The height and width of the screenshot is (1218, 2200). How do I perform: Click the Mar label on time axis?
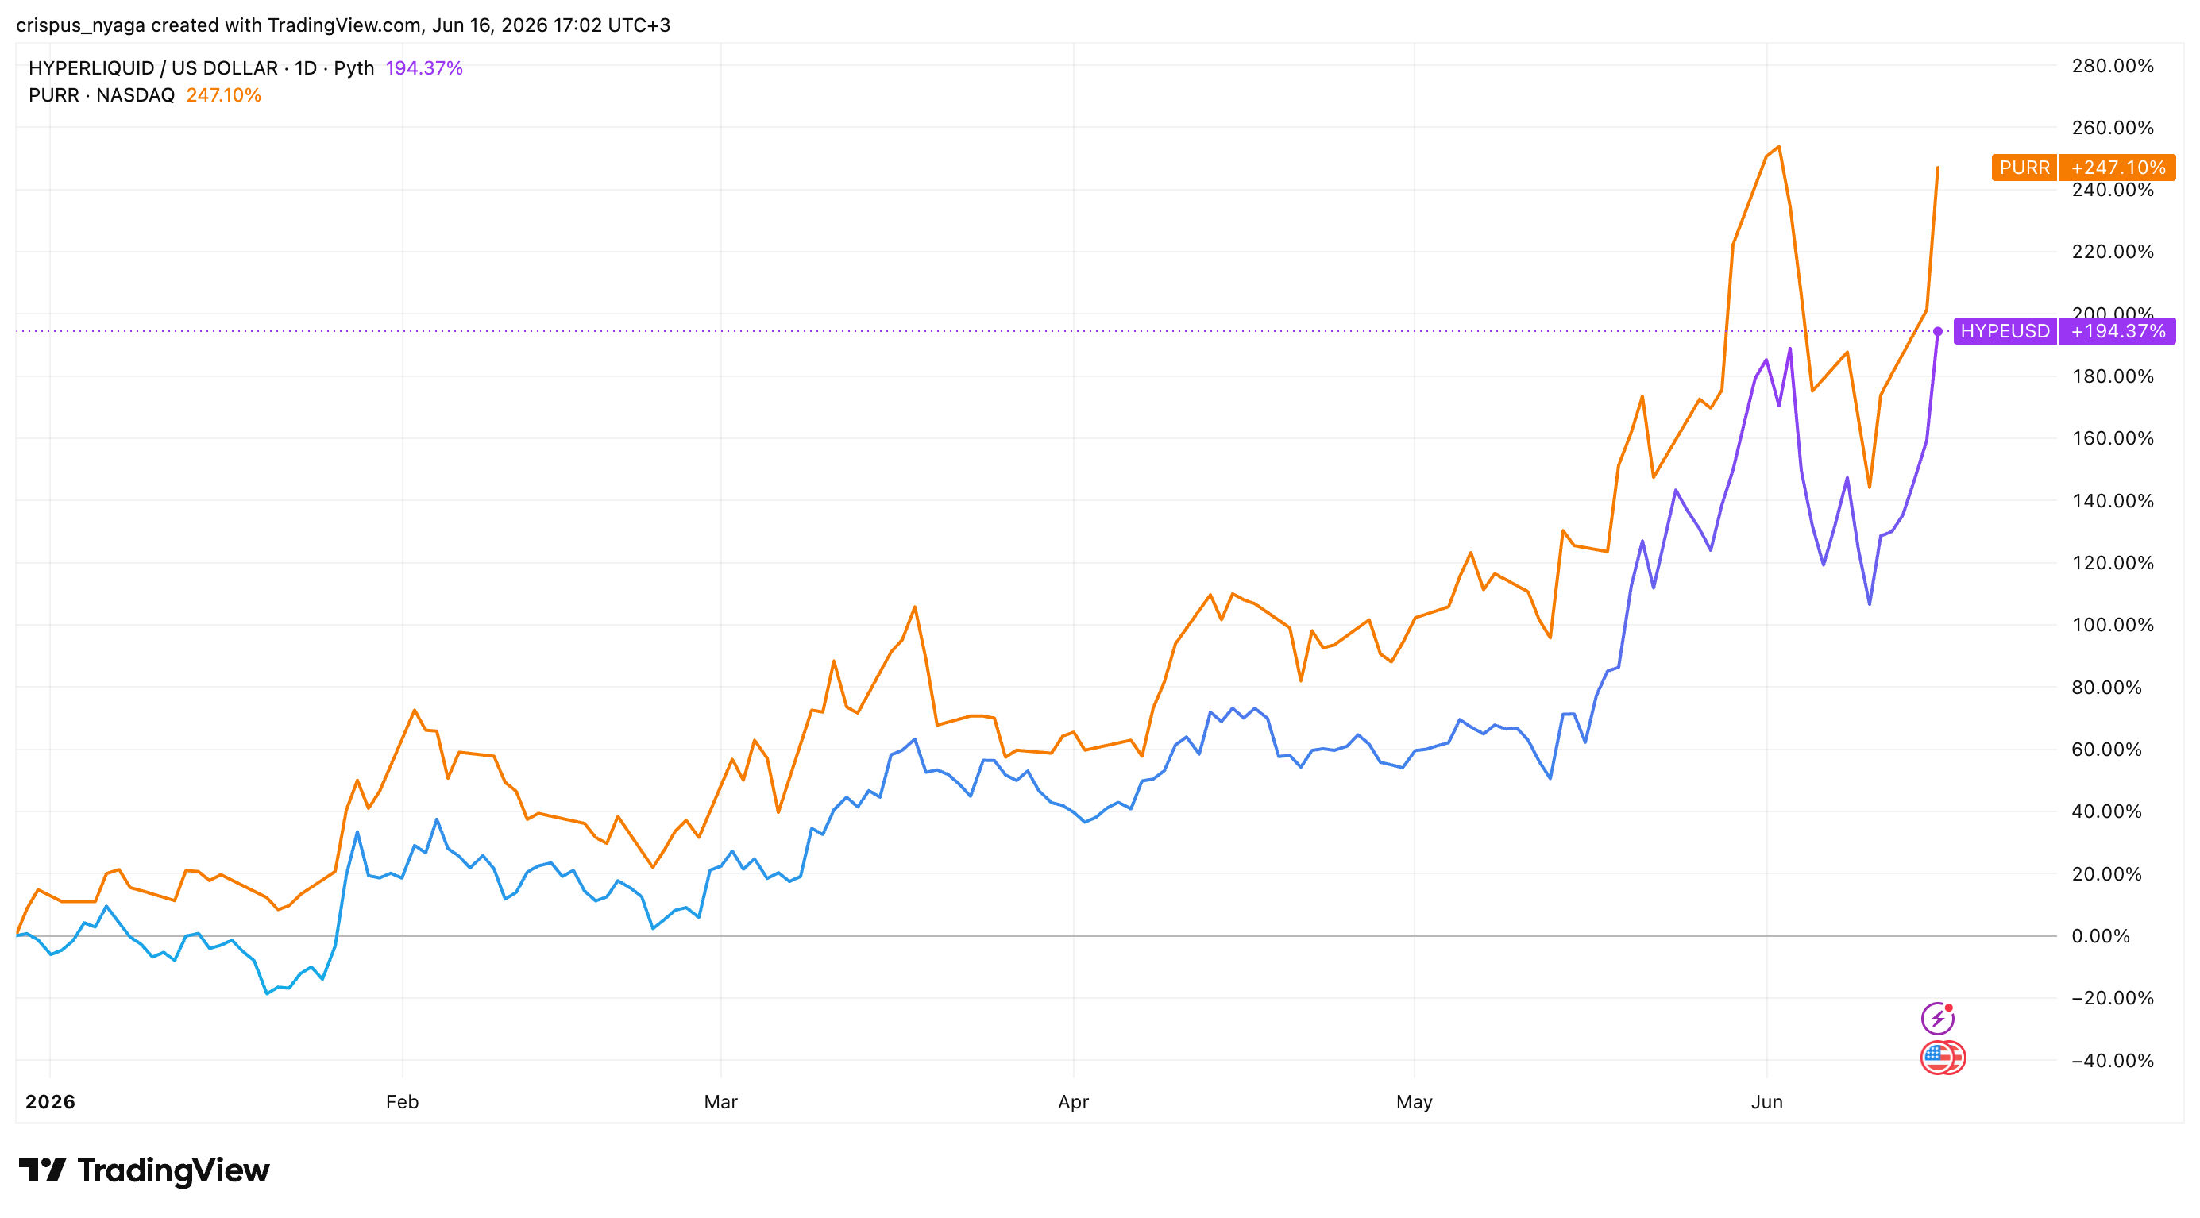721,1102
